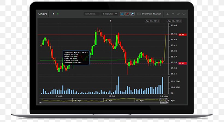The image size is (224, 122).
Task: Select the eraser tool in chart toolbar
Action: click(x=132, y=14)
